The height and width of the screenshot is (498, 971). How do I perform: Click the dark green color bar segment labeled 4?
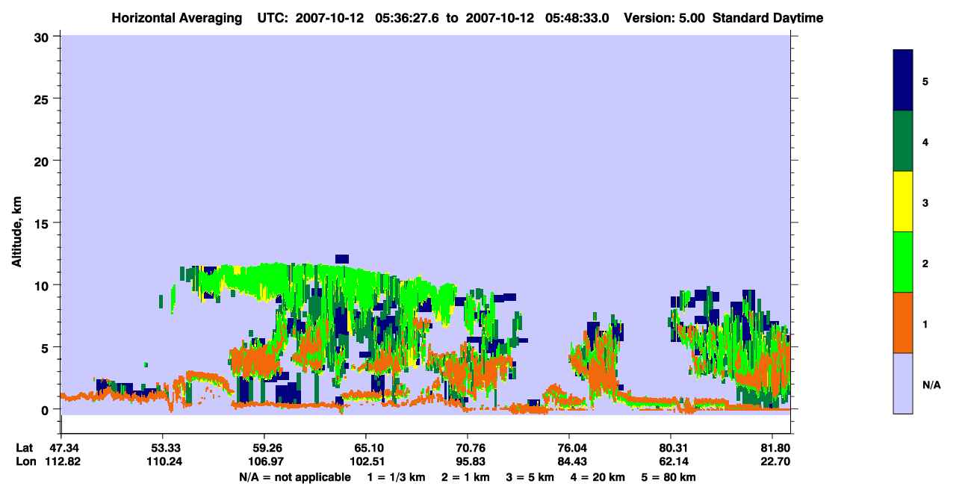pos(903,141)
